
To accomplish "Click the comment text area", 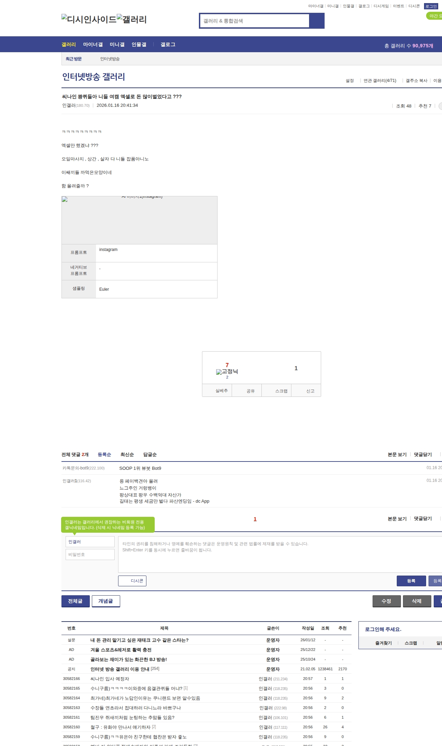I will (x=280, y=554).
